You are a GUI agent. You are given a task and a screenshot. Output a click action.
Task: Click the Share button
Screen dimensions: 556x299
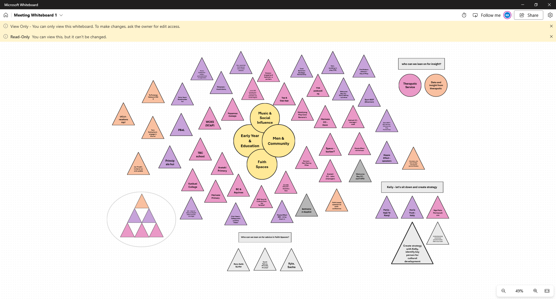[x=529, y=15]
